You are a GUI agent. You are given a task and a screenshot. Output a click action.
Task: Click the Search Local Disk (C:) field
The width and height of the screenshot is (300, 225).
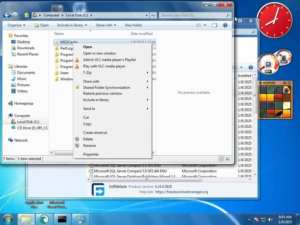pyautogui.click(x=195, y=15)
